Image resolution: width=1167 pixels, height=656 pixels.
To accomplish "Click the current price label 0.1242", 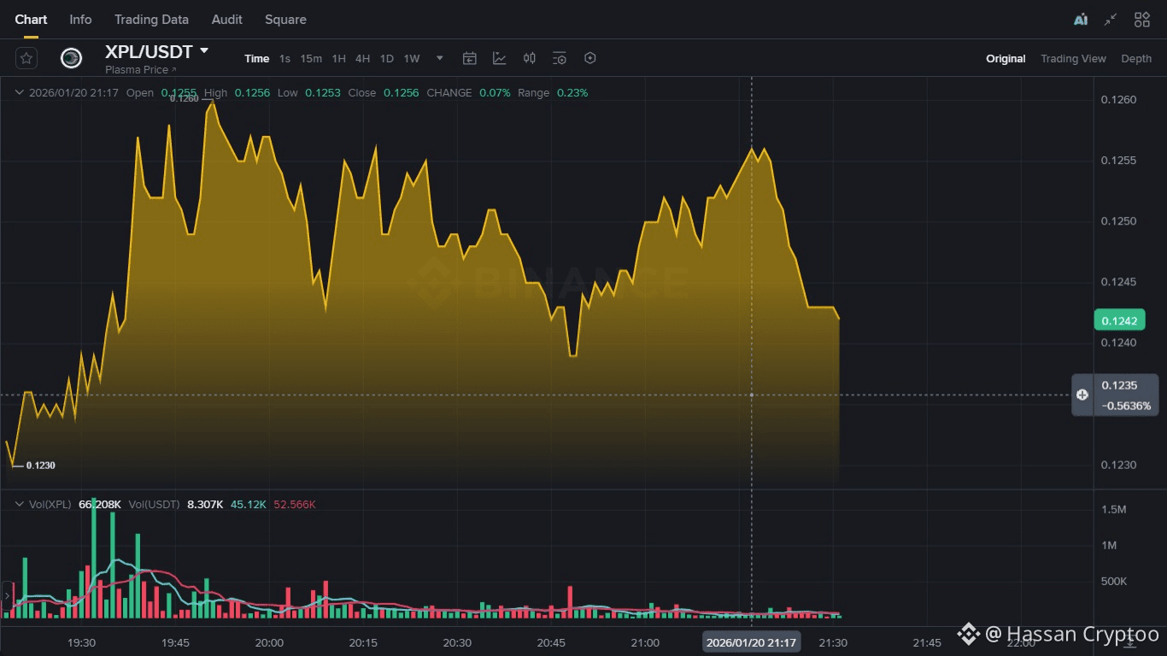I will pyautogui.click(x=1119, y=320).
